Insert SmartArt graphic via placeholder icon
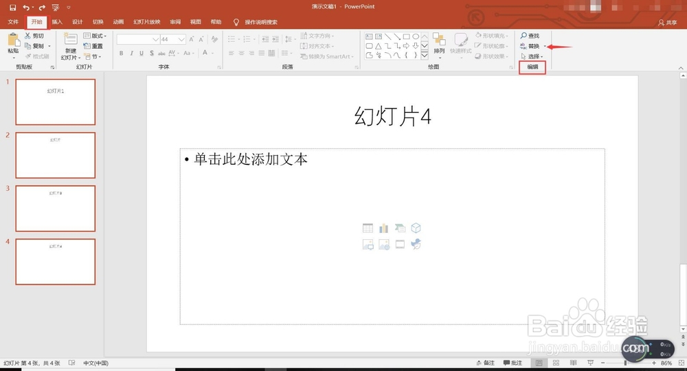Image resolution: width=687 pixels, height=371 pixels. (x=400, y=228)
